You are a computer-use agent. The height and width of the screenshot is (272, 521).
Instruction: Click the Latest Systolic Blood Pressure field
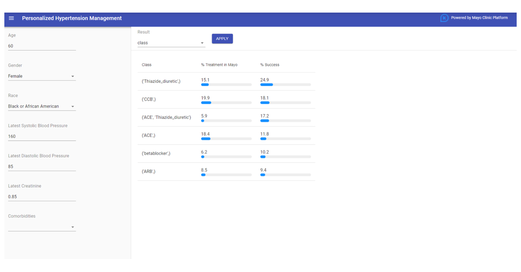pyautogui.click(x=42, y=136)
